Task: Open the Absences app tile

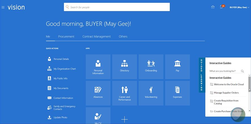Action: click(98, 93)
